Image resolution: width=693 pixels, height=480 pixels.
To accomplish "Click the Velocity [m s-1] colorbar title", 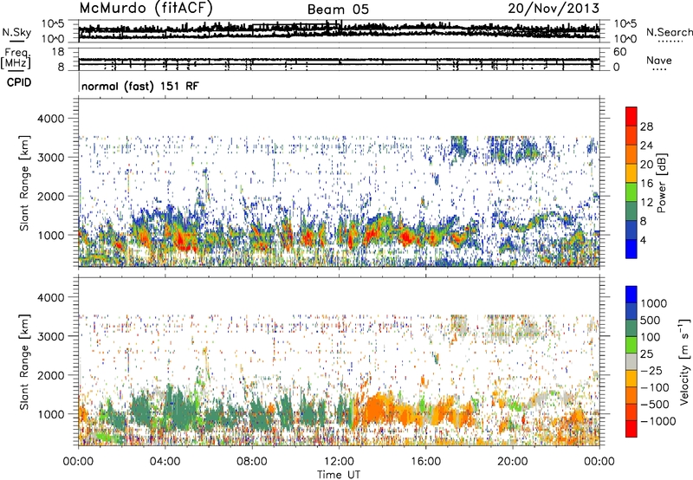I will 684,360.
